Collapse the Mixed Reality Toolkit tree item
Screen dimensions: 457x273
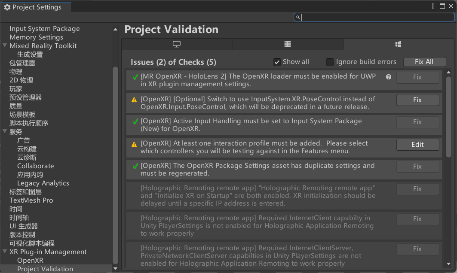coord(5,46)
